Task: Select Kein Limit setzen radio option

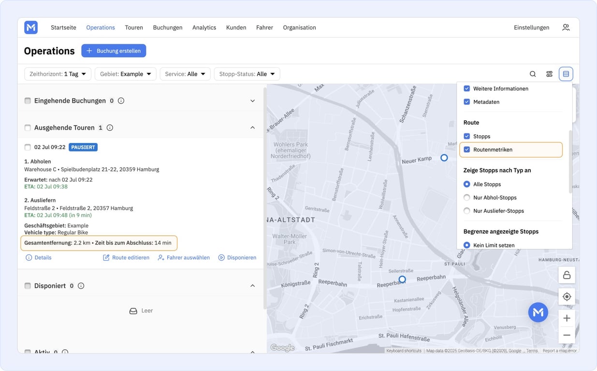Action: (466, 245)
